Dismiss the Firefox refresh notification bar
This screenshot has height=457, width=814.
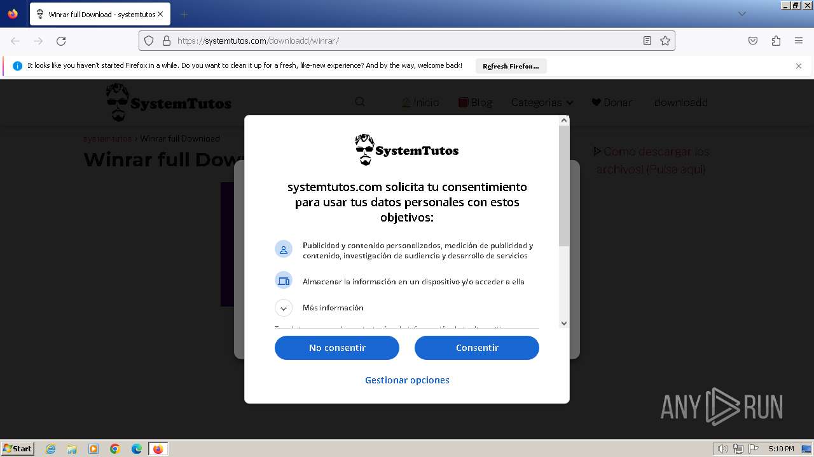pos(799,66)
